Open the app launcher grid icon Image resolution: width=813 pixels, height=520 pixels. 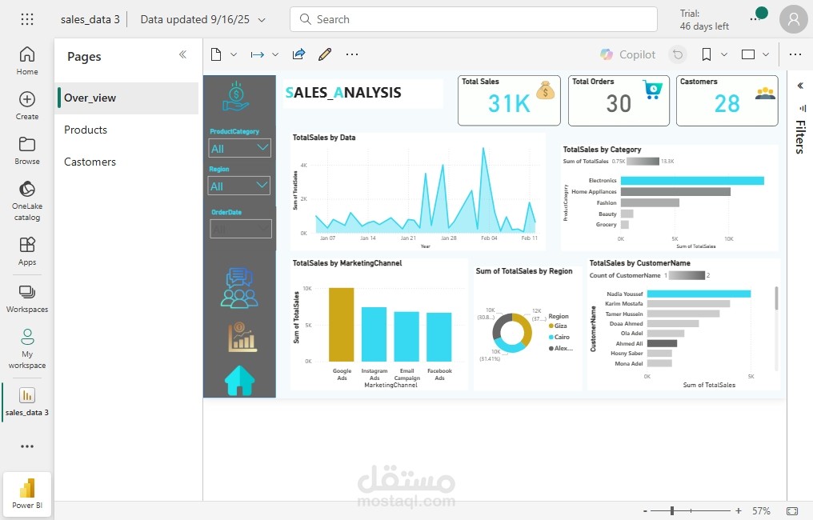[x=27, y=20]
